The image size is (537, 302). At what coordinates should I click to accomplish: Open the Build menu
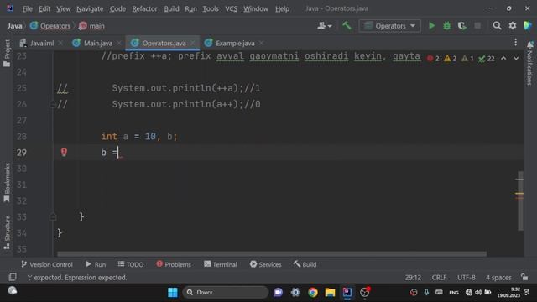[171, 9]
